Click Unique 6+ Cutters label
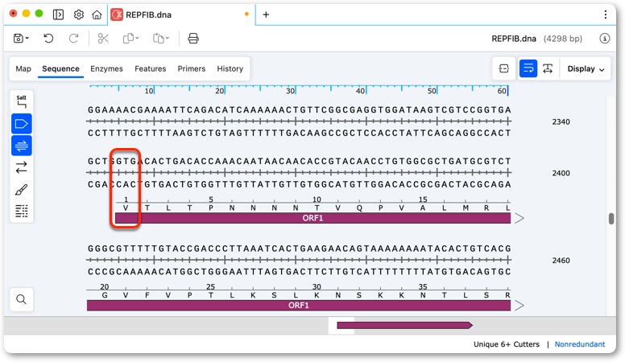Screen dimensions: 625x362 pos(507,344)
